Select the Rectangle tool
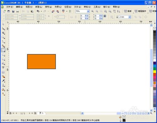Screen dimensions: 157x123 3,50
